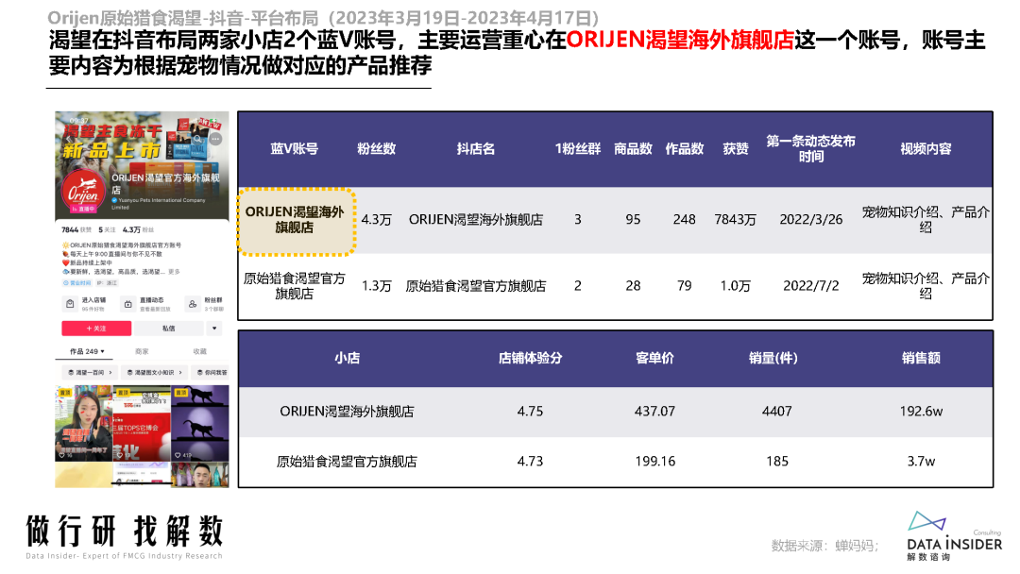Image resolution: width=1020 pixels, height=574 pixels.
Task: Tap the 7844 获赞 likes count on profile
Action: point(76,229)
